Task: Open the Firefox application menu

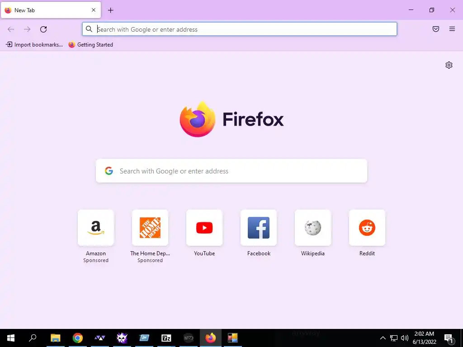Action: pyautogui.click(x=452, y=29)
